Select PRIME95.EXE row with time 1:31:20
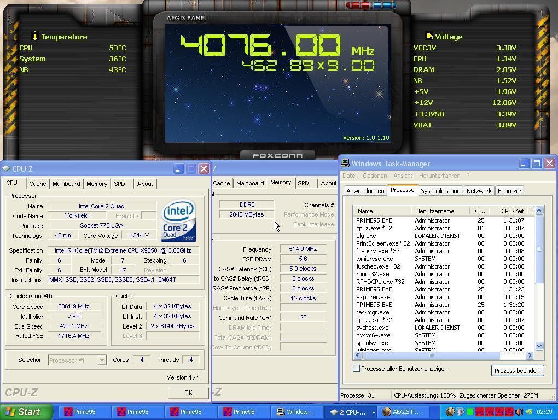The width and height of the screenshot is (558, 420). coord(444,305)
